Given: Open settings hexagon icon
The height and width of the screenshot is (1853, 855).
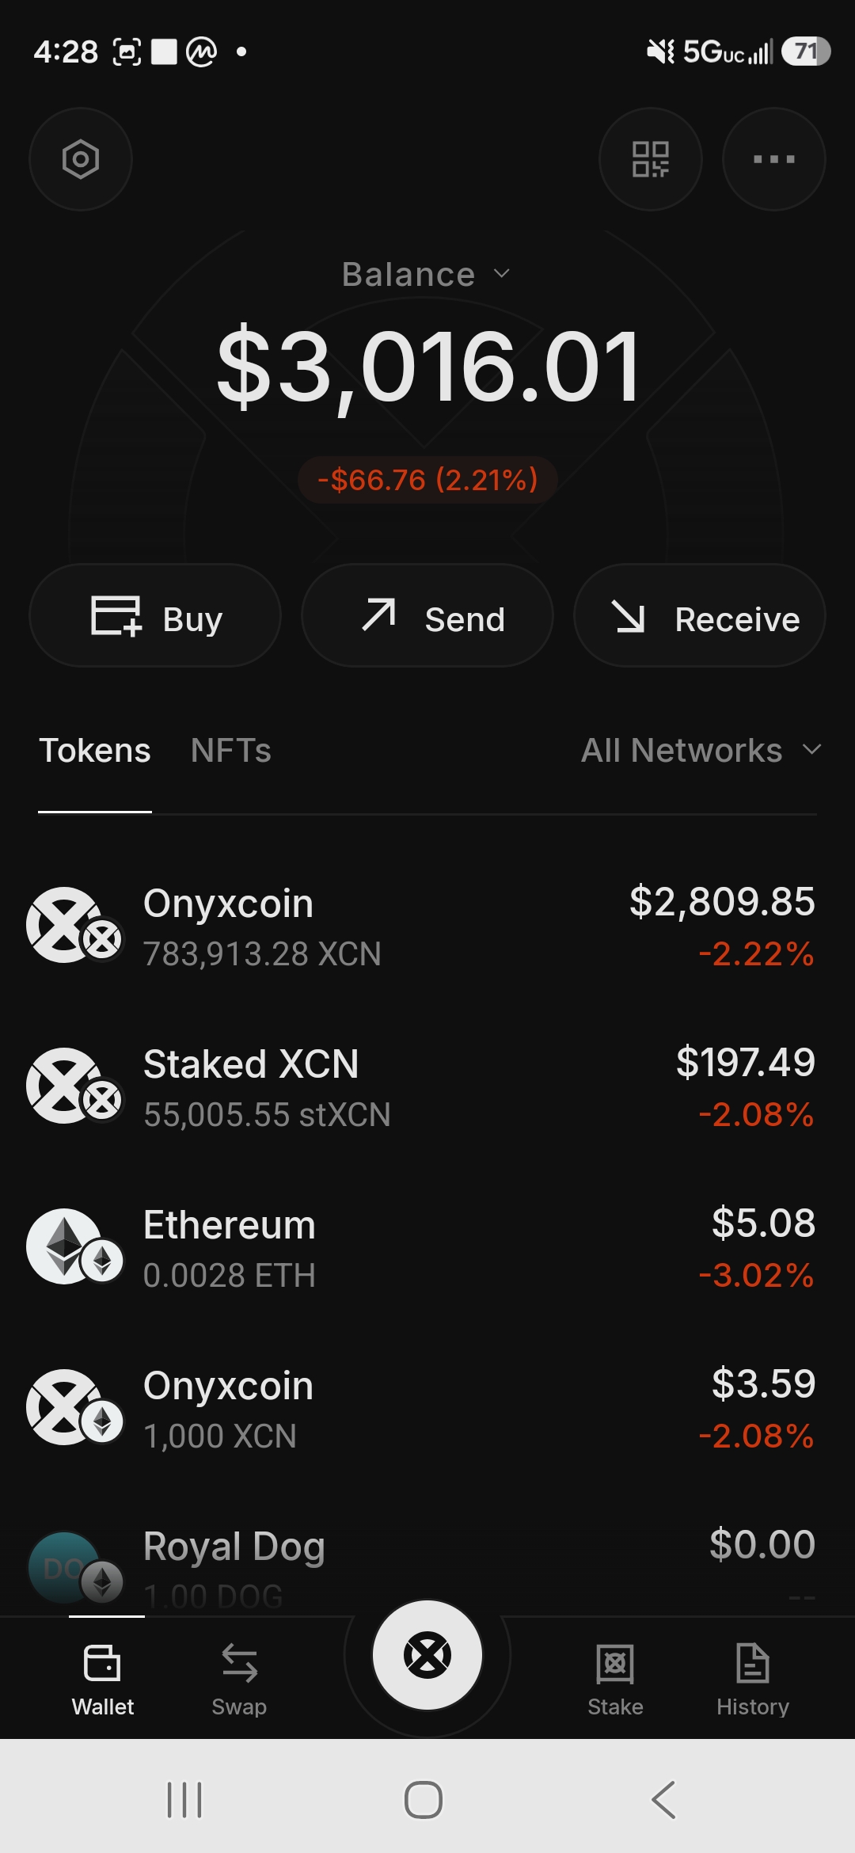Looking at the screenshot, I should point(81,159).
